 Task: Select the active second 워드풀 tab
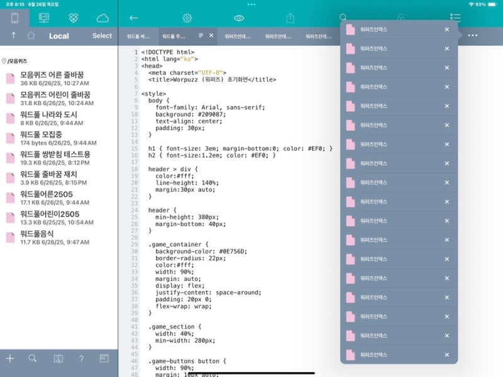(174, 37)
